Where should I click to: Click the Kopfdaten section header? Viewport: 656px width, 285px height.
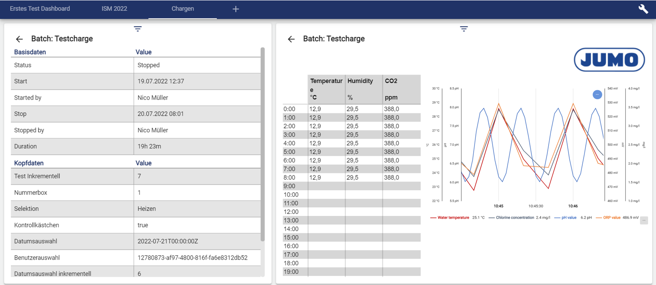click(29, 163)
